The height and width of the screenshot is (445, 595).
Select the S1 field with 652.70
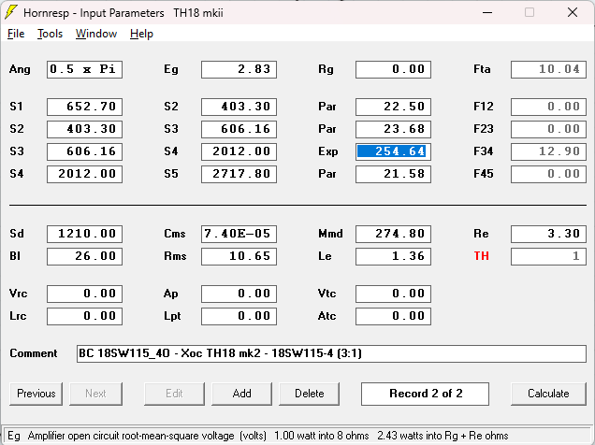pos(84,107)
